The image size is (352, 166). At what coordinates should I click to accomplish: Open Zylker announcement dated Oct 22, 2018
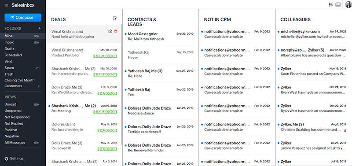pyautogui.click(x=313, y=108)
